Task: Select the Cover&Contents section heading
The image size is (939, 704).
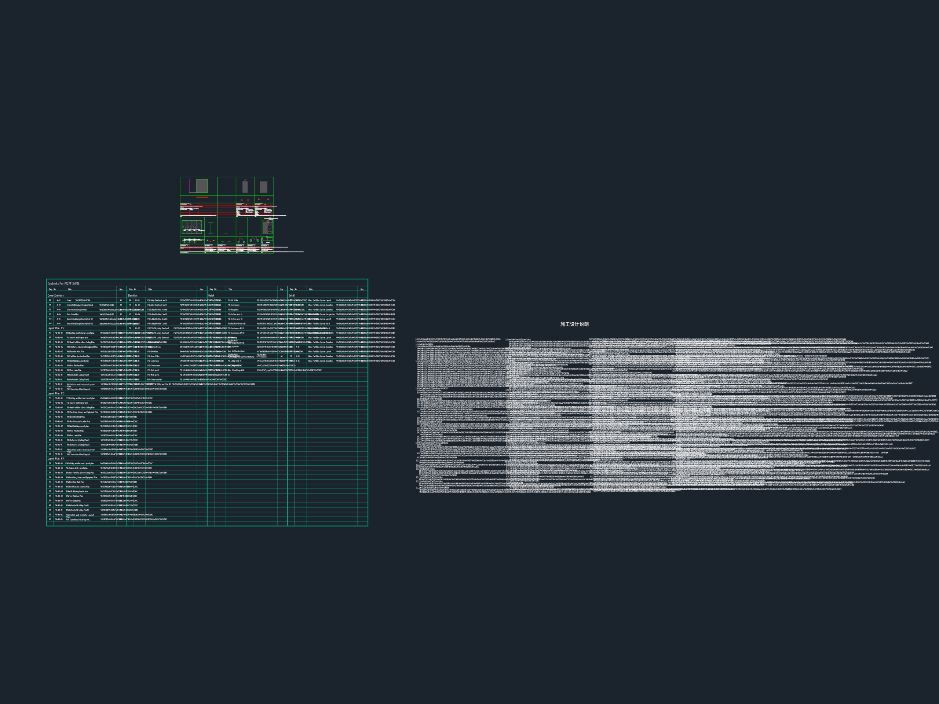Action: 56,295
